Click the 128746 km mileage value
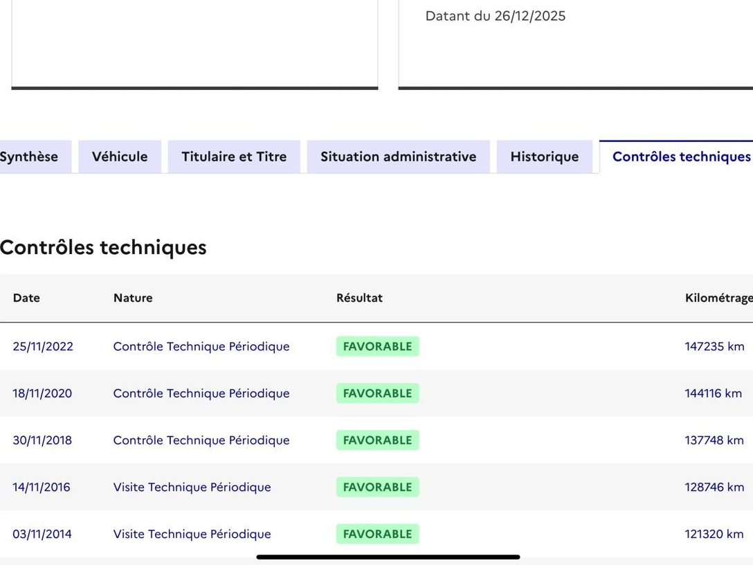 pyautogui.click(x=714, y=487)
